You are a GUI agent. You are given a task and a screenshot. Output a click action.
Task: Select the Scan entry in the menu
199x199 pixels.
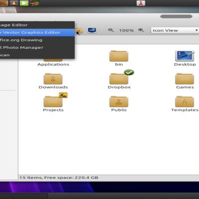pos(37,55)
